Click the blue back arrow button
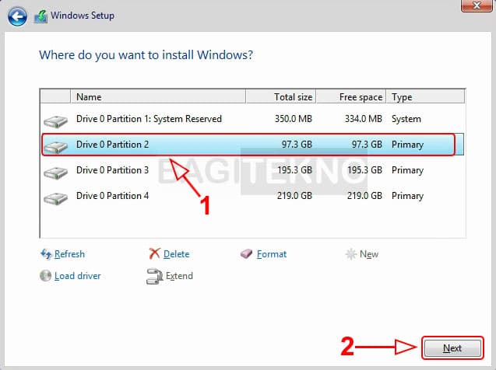Screen dimensions: 496x370 point(17,16)
